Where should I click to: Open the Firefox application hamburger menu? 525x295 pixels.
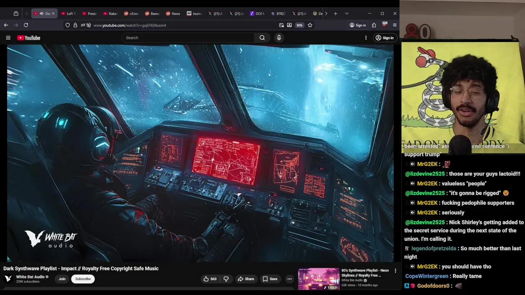point(395,25)
